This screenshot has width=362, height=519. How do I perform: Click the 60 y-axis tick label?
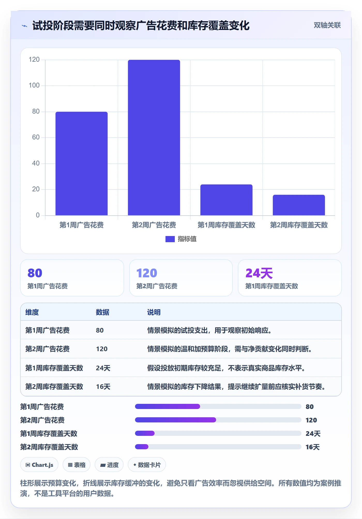point(36,137)
